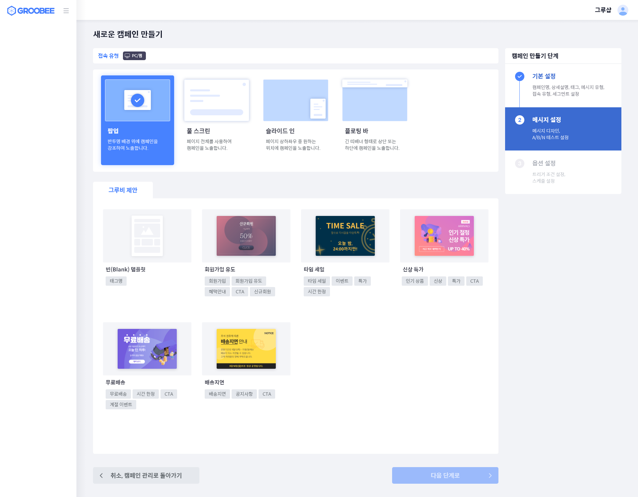Go to 기본 설정 step label
The image size is (638, 497).
click(x=544, y=76)
